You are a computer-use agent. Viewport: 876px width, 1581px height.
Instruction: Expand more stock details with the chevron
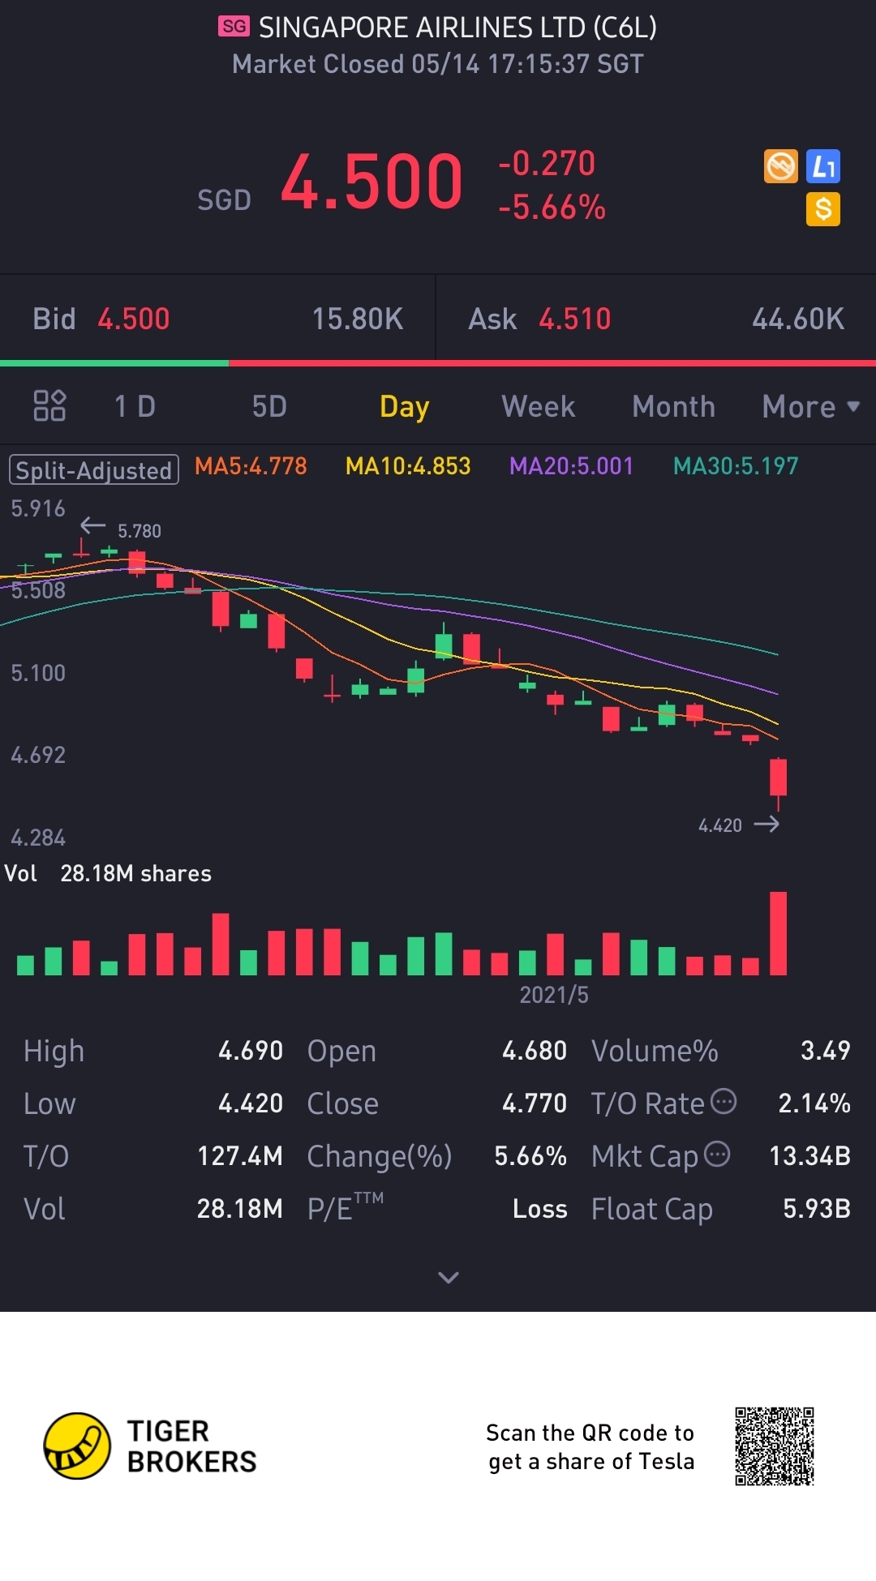pos(448,1278)
